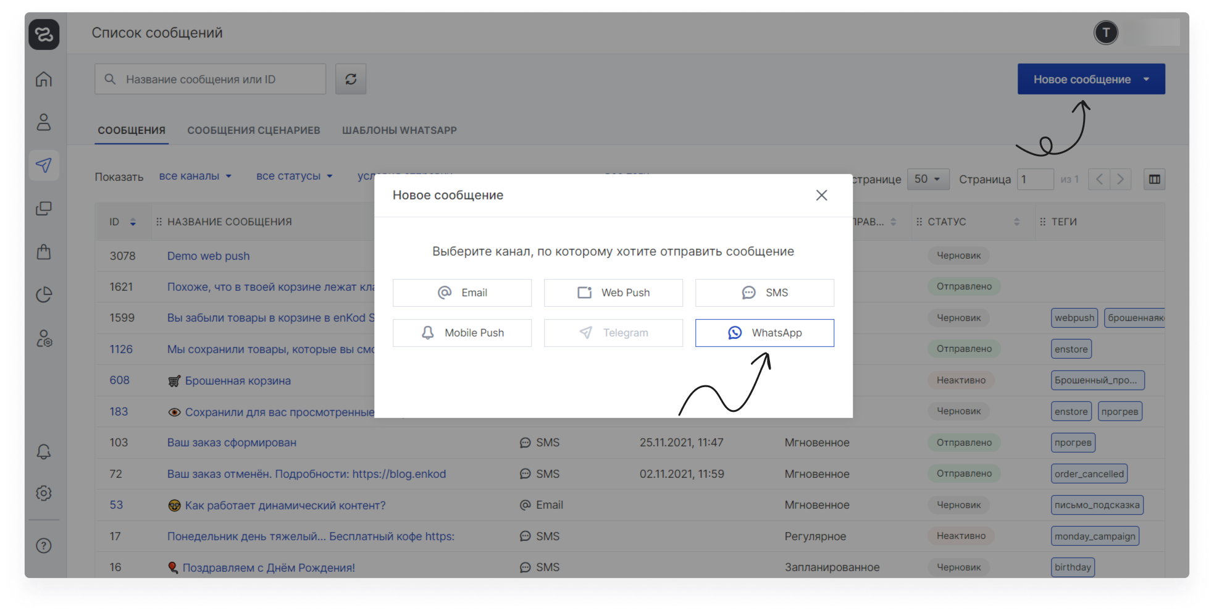Open the user avatar T
The height and width of the screenshot is (615, 1214).
point(1106,33)
